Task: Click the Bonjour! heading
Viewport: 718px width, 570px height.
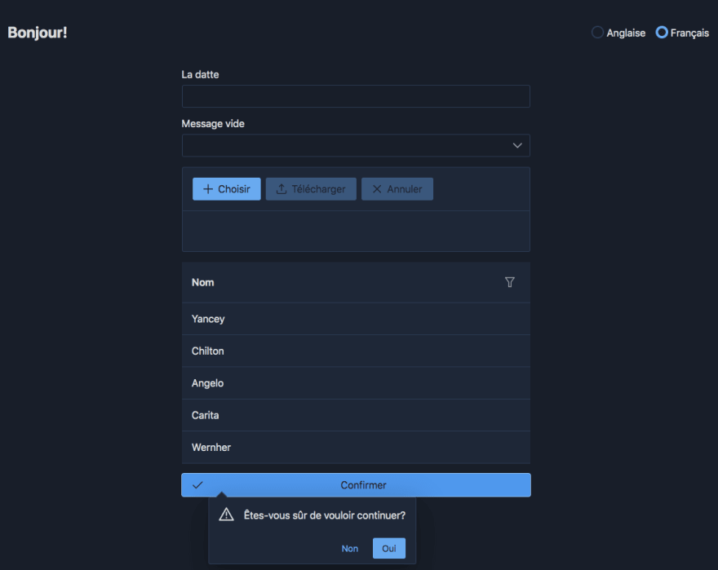Action: pos(38,33)
